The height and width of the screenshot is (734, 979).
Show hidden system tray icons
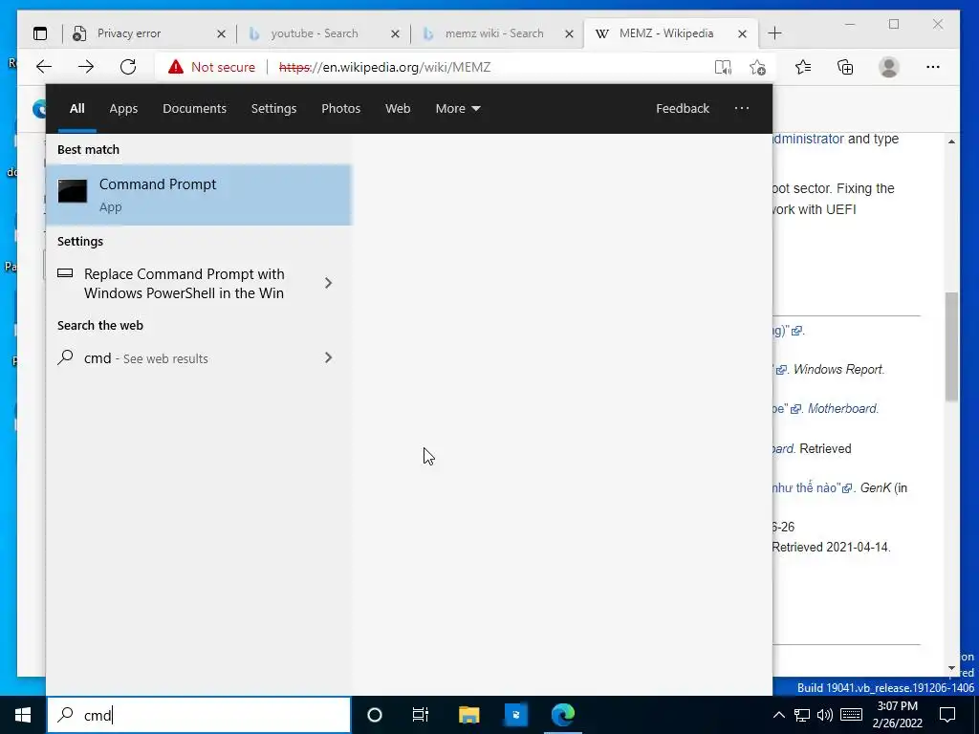click(x=778, y=715)
